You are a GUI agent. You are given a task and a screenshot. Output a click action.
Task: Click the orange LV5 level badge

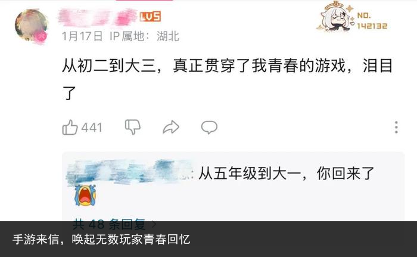coord(150,17)
